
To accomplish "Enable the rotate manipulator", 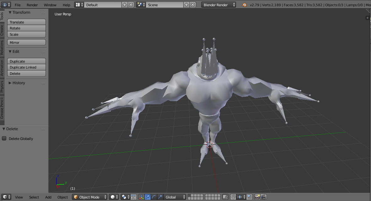I will [x=154, y=197].
